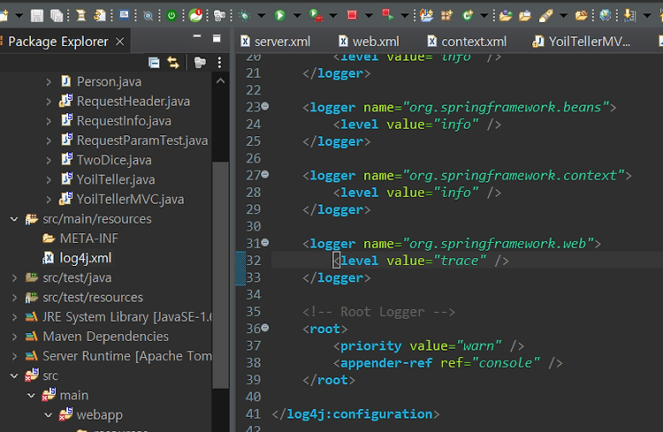
Task: Open the Package Explorer View Menu dots
Action: 219,63
